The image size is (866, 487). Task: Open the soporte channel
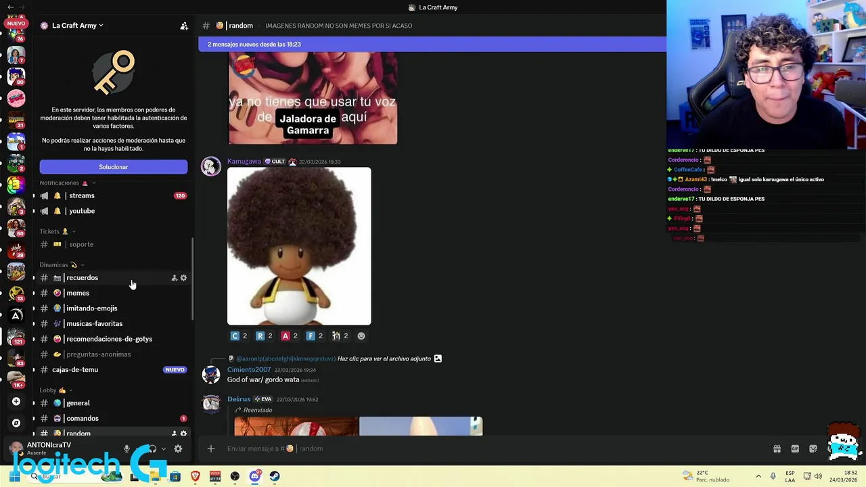coord(114,244)
